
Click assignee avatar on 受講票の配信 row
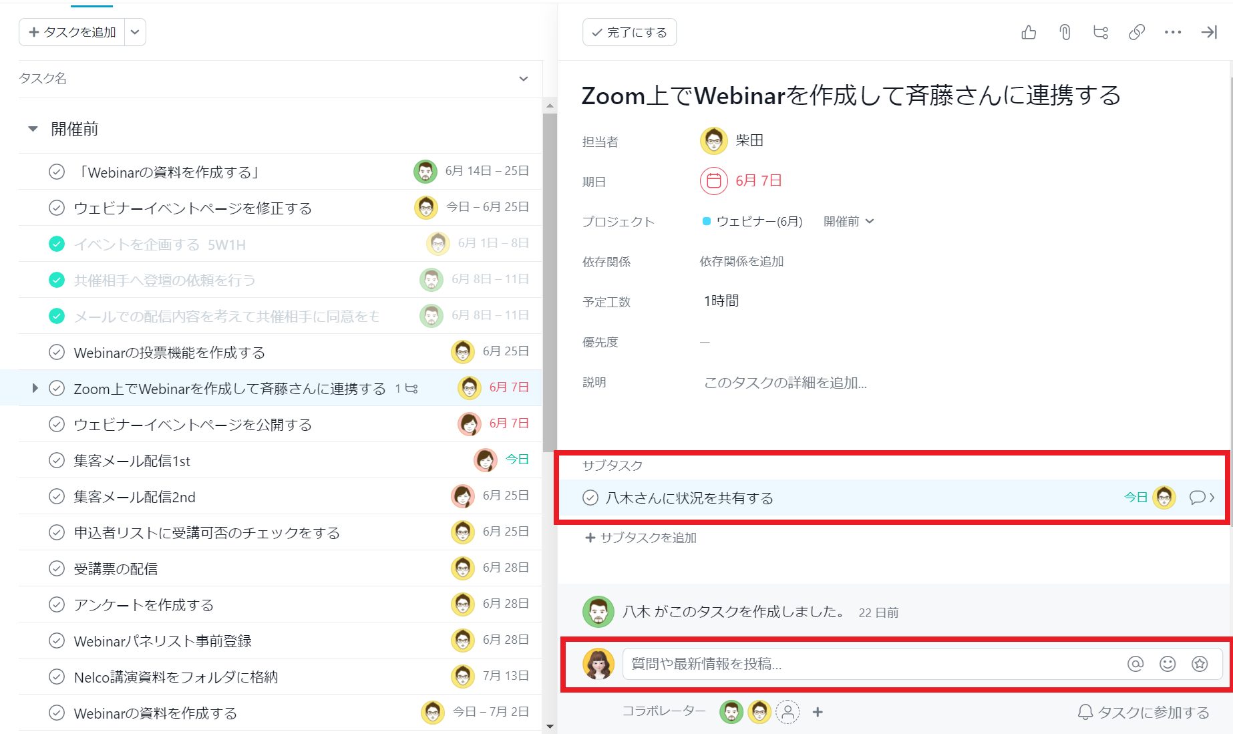(463, 568)
